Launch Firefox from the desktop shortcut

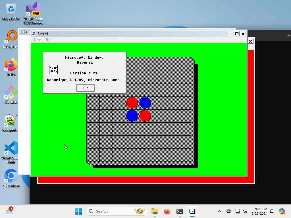pyautogui.click(x=11, y=67)
